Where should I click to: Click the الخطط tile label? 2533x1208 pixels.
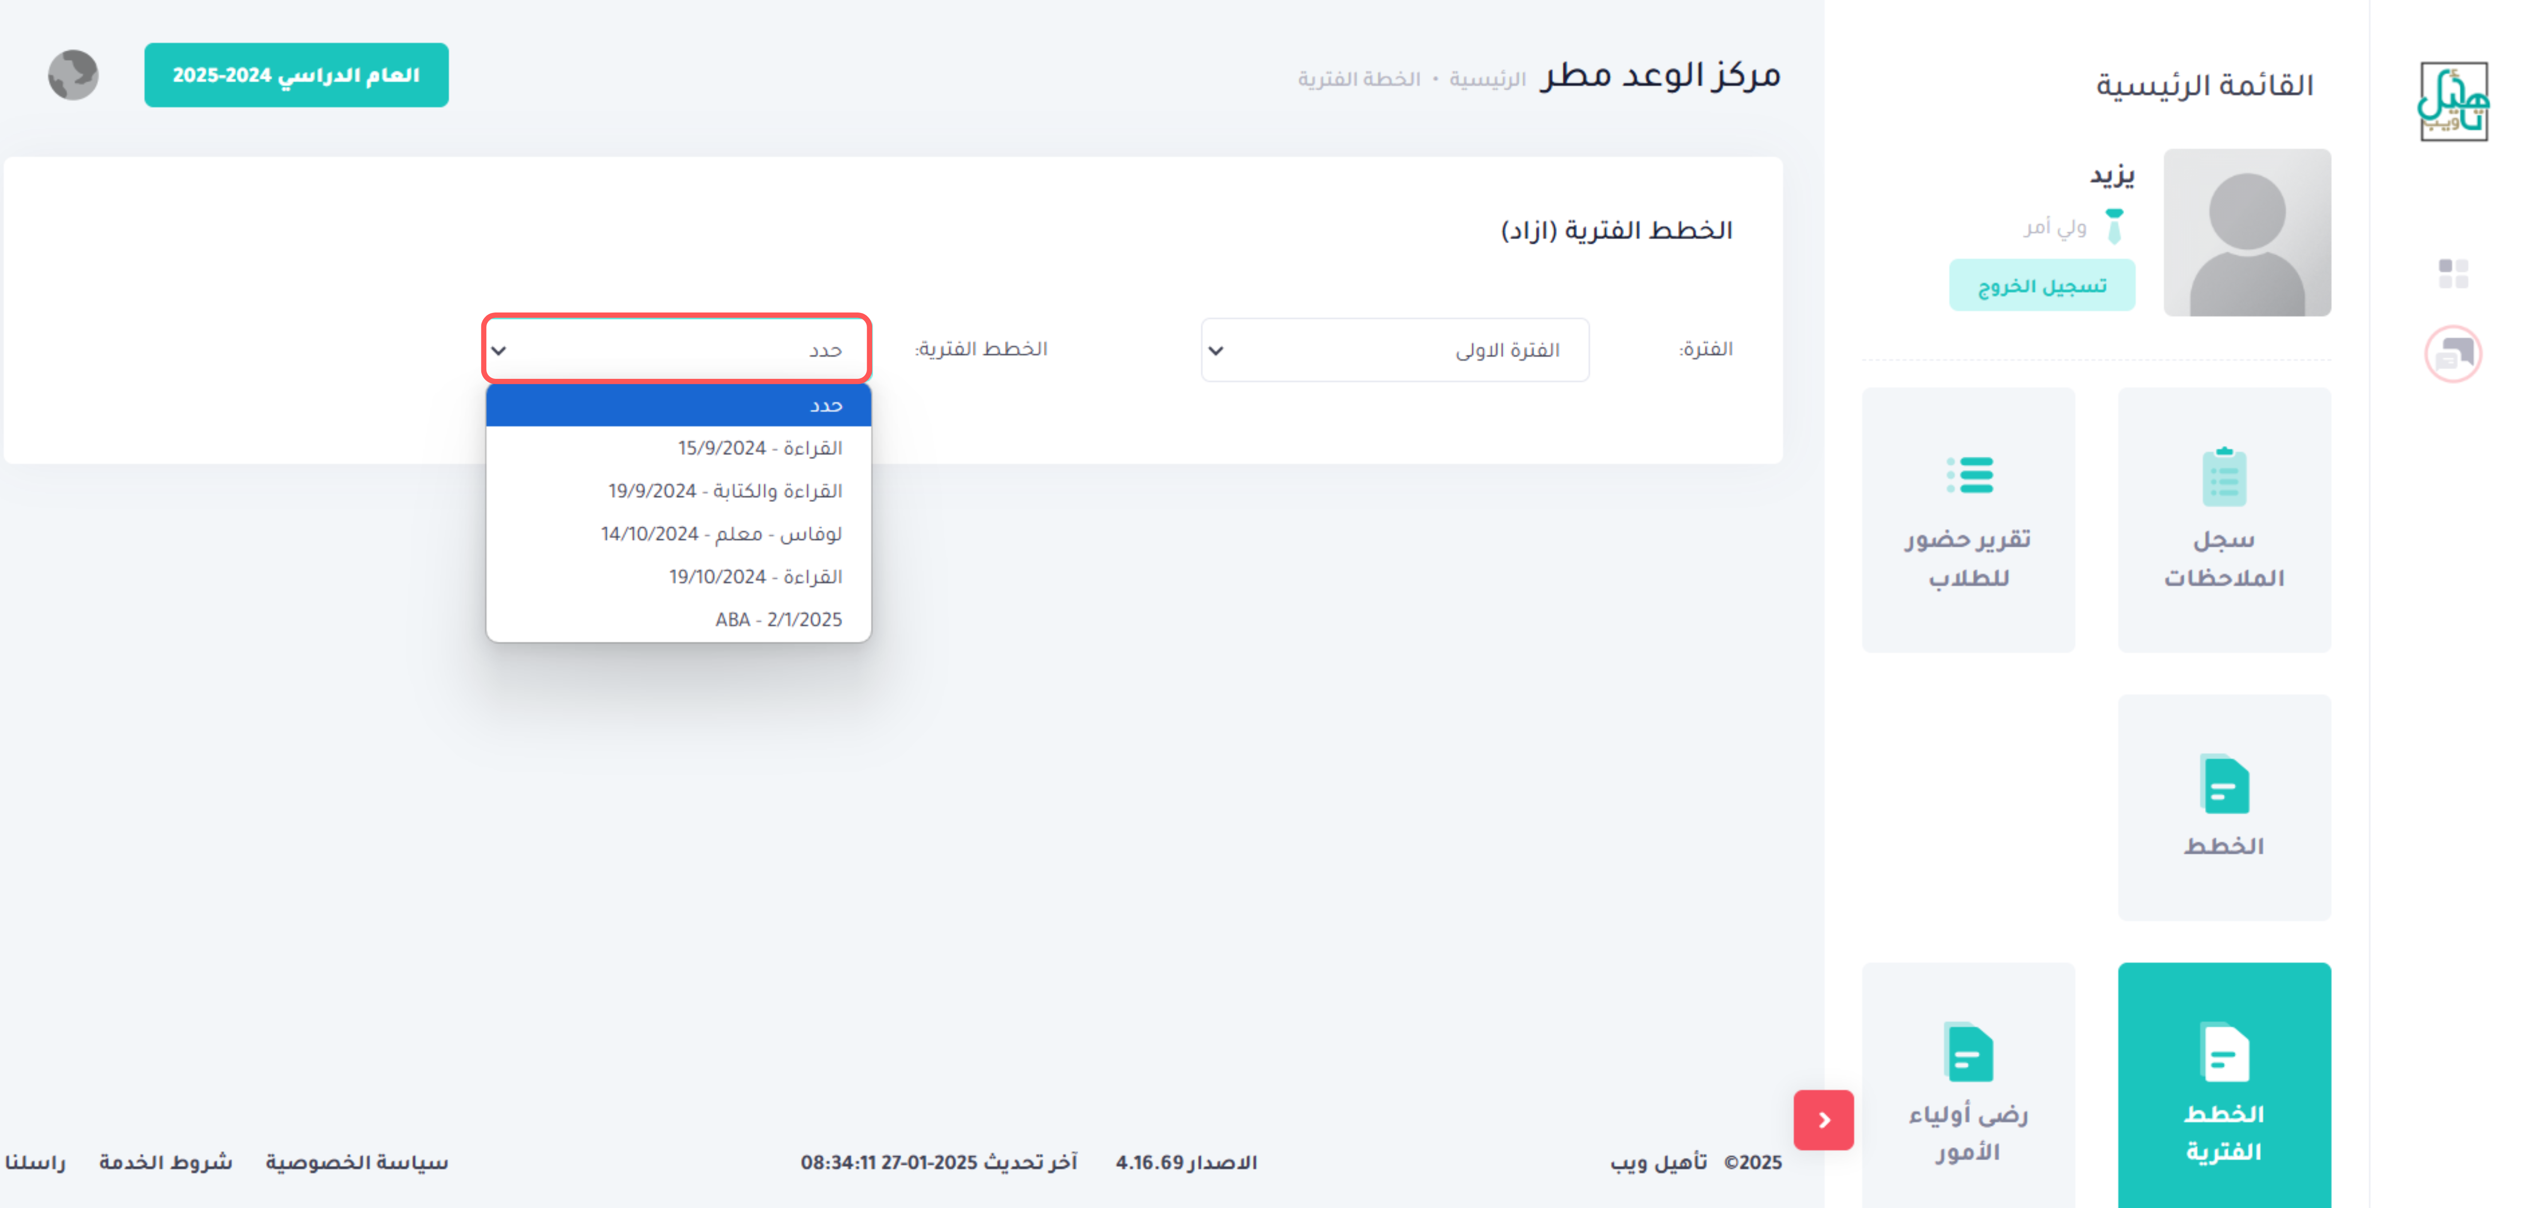(2223, 845)
